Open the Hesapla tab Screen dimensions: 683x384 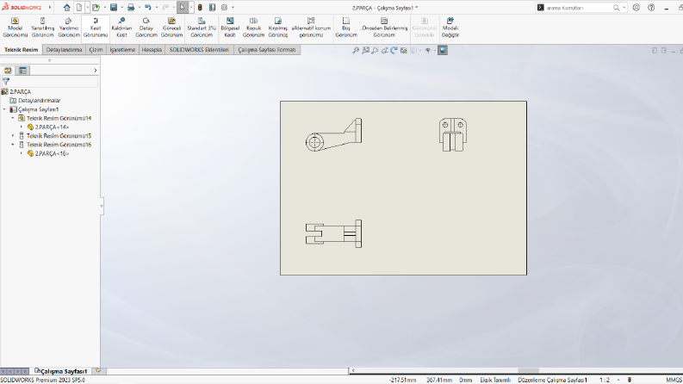point(152,50)
